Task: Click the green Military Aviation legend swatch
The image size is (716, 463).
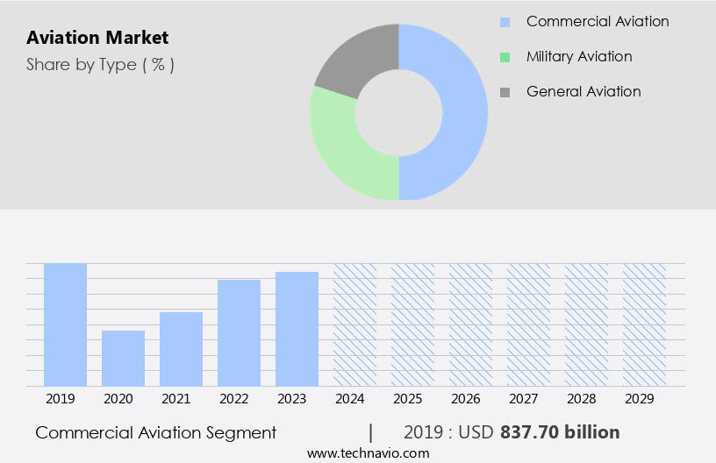Action: tap(505, 57)
